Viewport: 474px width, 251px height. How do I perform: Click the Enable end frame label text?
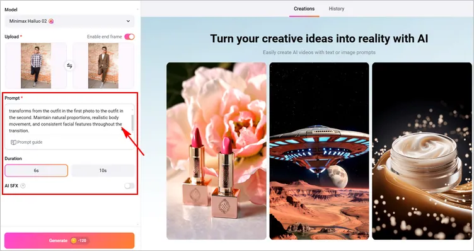click(x=105, y=37)
